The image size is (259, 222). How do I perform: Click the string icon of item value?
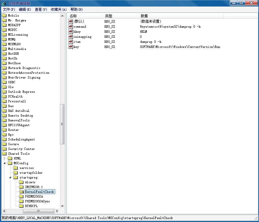tap(71, 42)
